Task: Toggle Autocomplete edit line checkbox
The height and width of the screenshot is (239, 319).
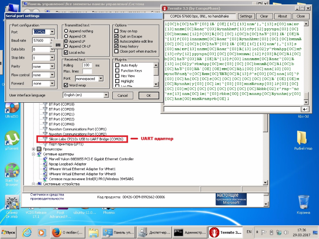Action: [116, 41]
